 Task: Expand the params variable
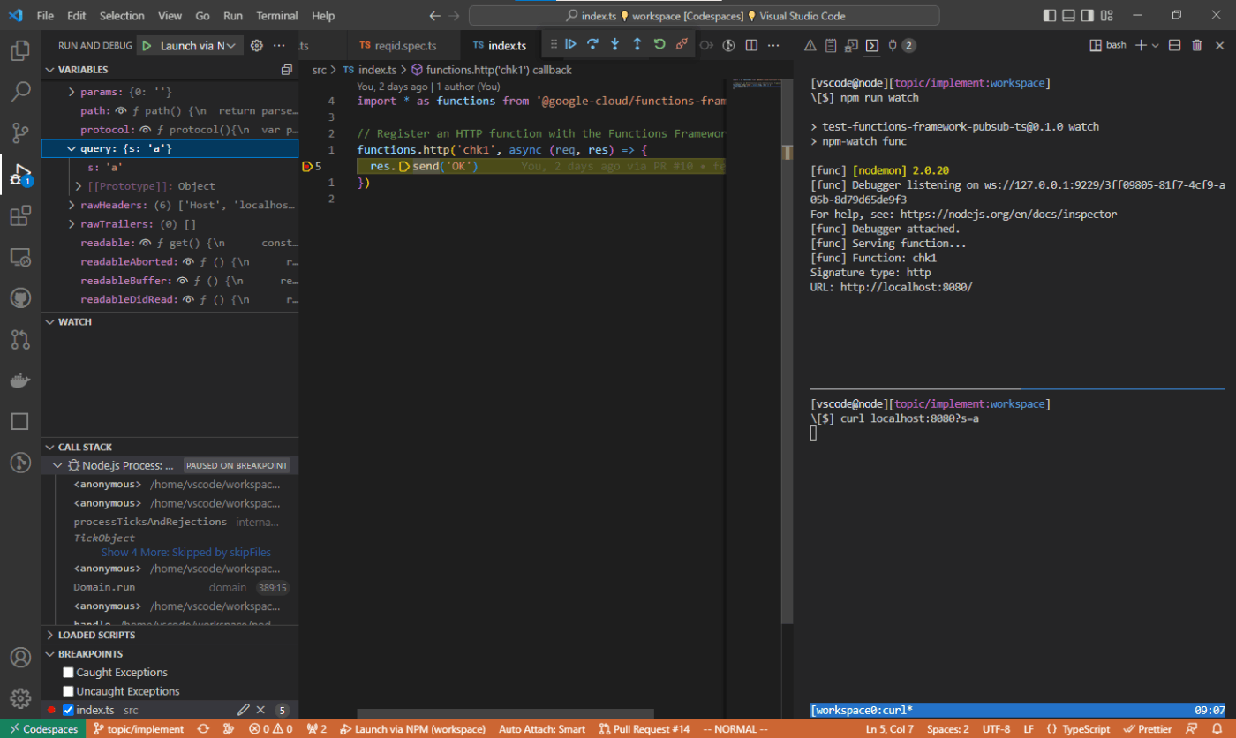coord(72,92)
